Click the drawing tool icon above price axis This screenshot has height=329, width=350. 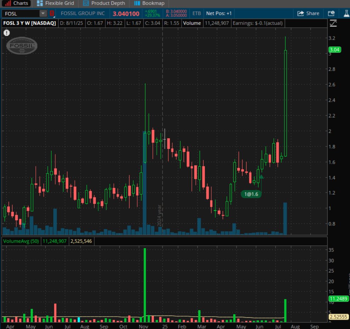(333, 23)
